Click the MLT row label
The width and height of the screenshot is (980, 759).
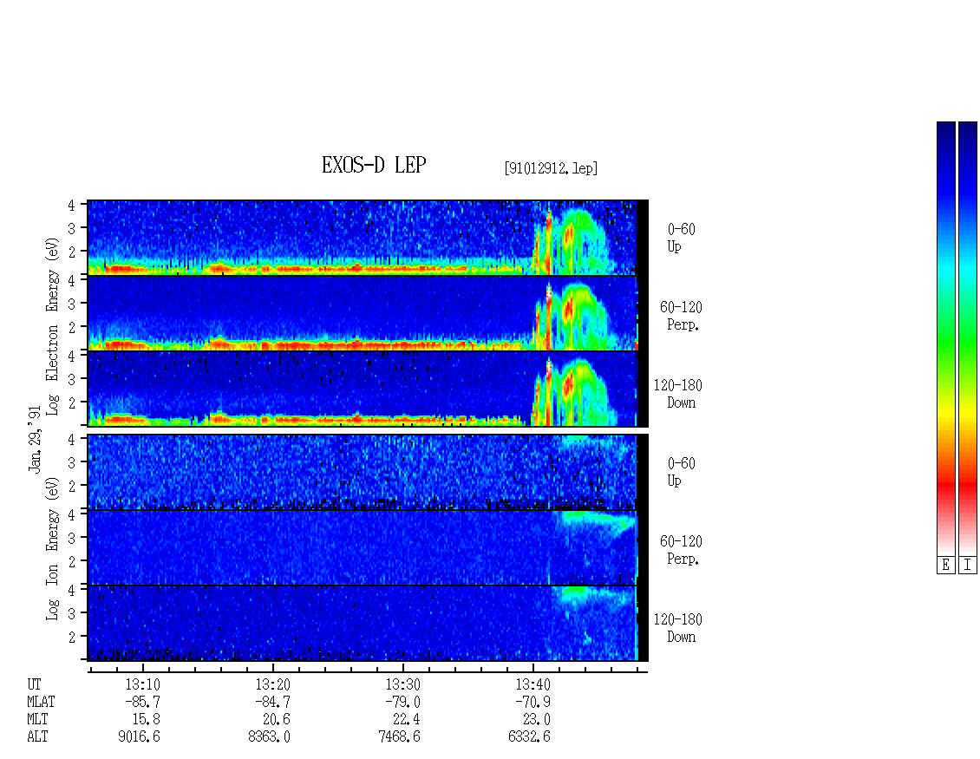[x=37, y=720]
